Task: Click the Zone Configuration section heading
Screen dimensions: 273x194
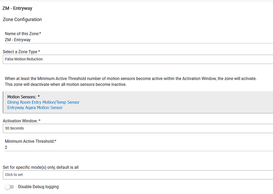Action: point(23,19)
